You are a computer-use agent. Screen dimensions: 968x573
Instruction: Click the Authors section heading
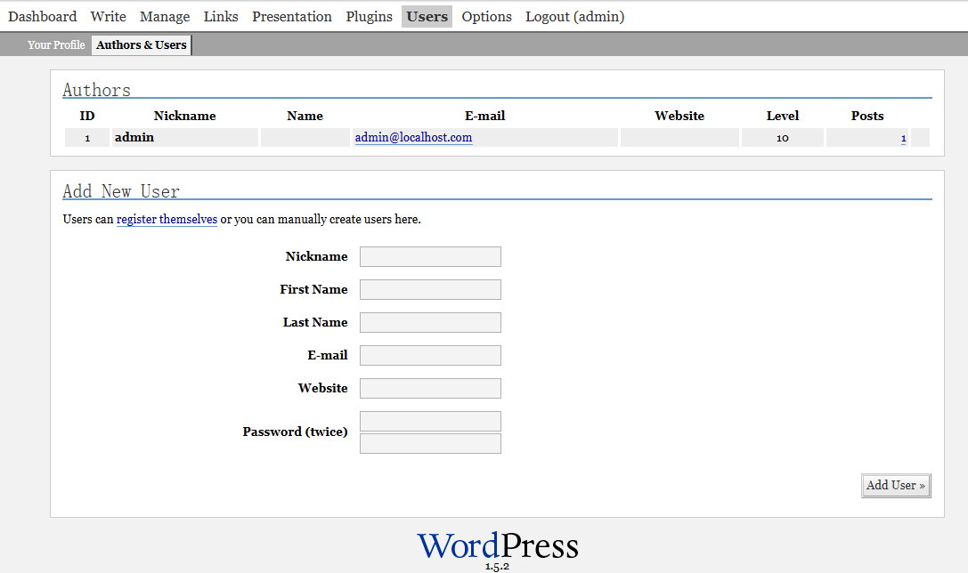96,90
